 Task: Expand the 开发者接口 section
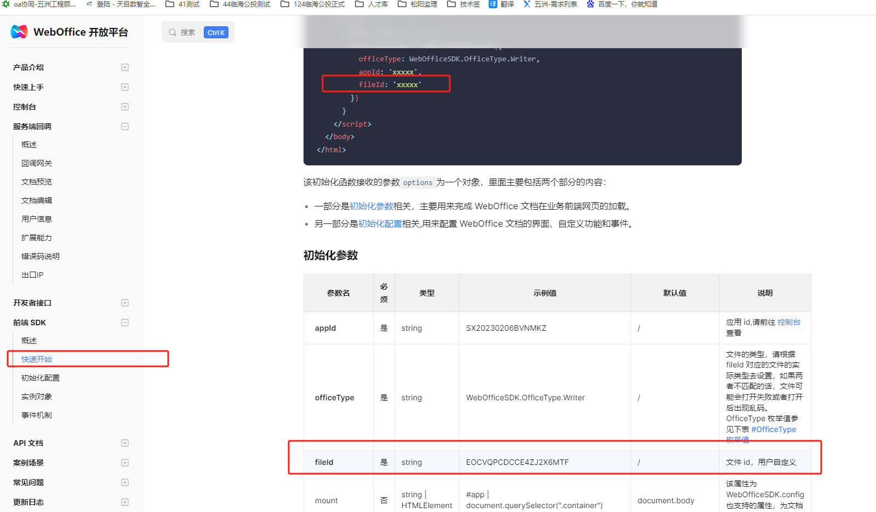(125, 303)
